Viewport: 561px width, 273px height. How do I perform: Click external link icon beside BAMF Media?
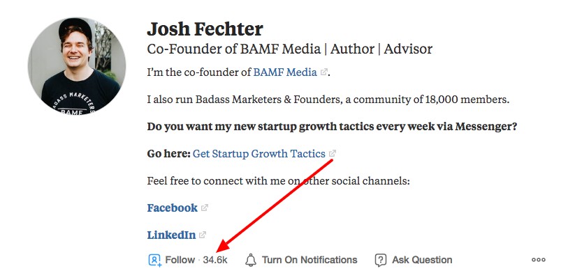[323, 72]
